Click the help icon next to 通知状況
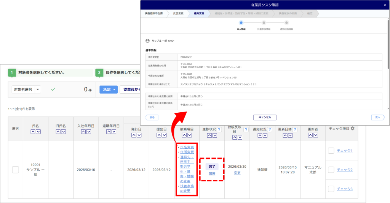The image size is (390, 203). tap(270, 129)
